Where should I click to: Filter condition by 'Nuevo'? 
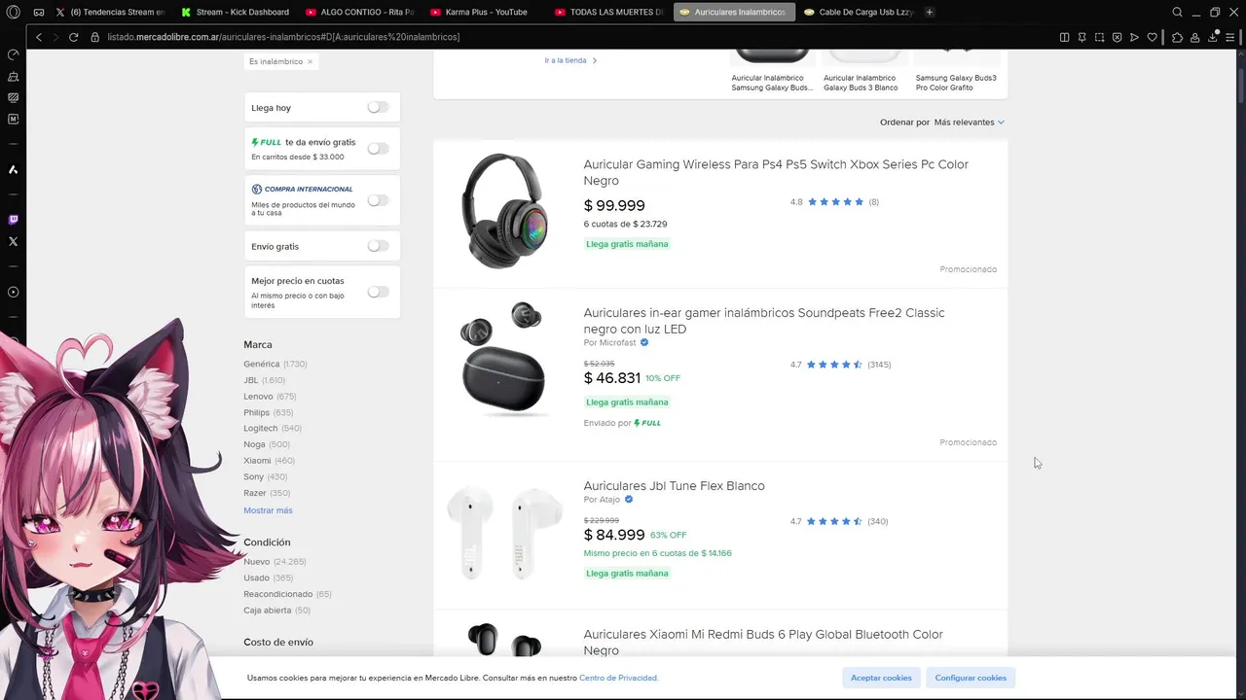tap(256, 562)
